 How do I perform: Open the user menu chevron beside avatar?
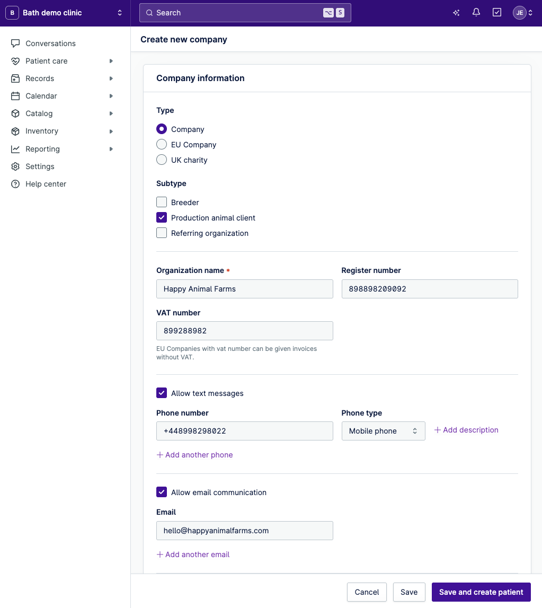pos(530,13)
